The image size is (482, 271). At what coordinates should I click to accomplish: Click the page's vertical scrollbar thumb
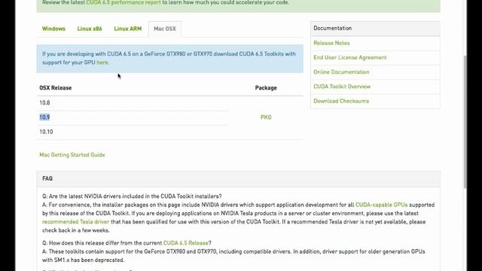coord(465,121)
